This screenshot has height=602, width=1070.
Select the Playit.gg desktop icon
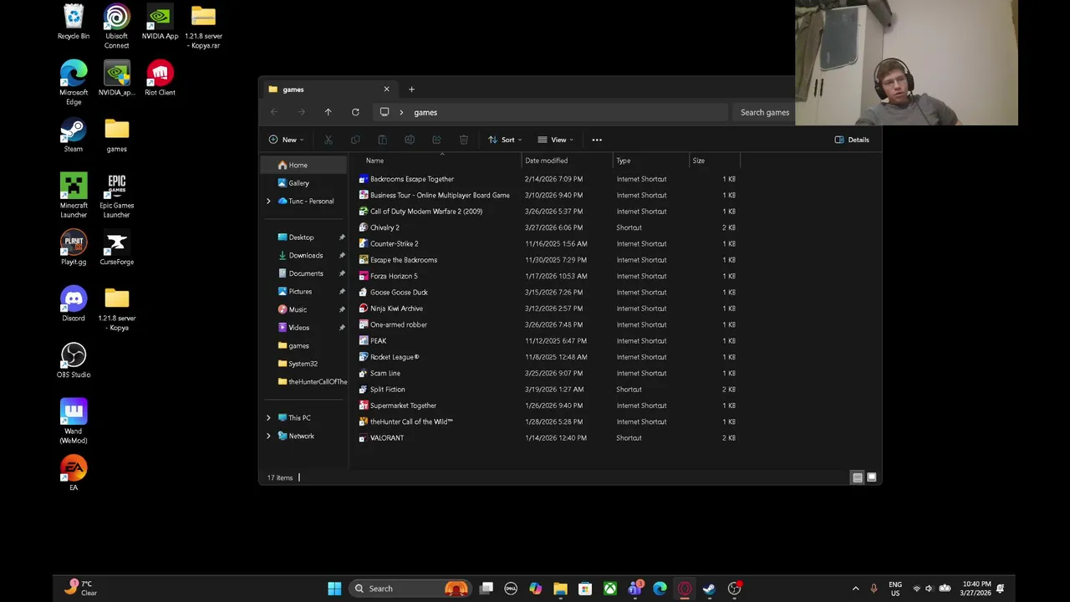point(74,249)
